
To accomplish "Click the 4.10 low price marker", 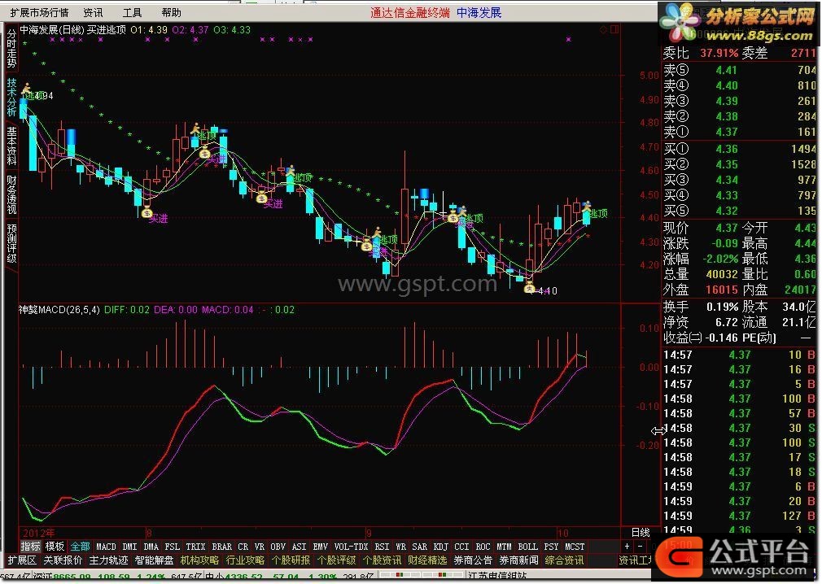I will click(547, 290).
